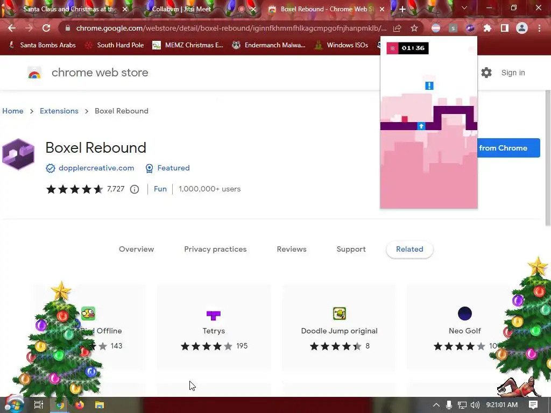The width and height of the screenshot is (551, 413).
Task: Switch to the Collabvm Jitsi Meet tab
Action: [x=181, y=9]
